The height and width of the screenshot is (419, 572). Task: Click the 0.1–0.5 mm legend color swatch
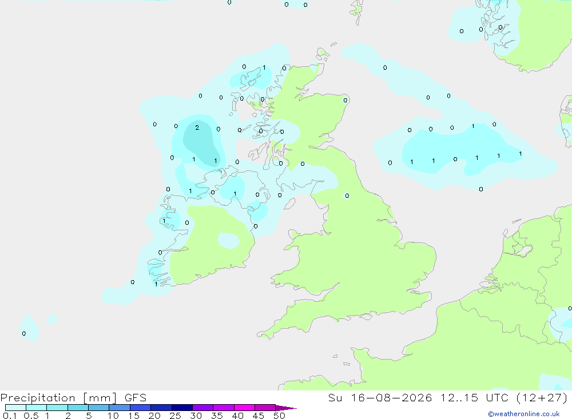point(15,408)
